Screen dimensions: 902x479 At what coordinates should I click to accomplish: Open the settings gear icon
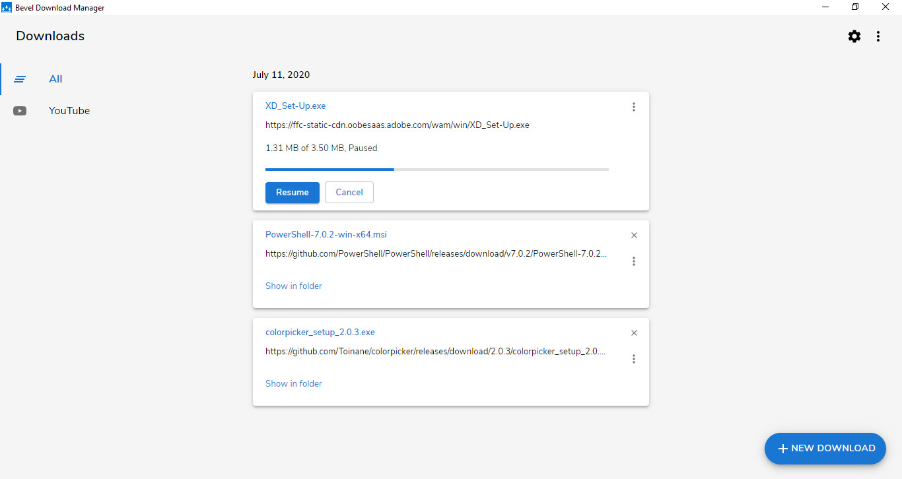click(x=854, y=36)
